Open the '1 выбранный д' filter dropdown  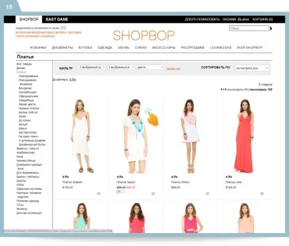tap(92, 67)
